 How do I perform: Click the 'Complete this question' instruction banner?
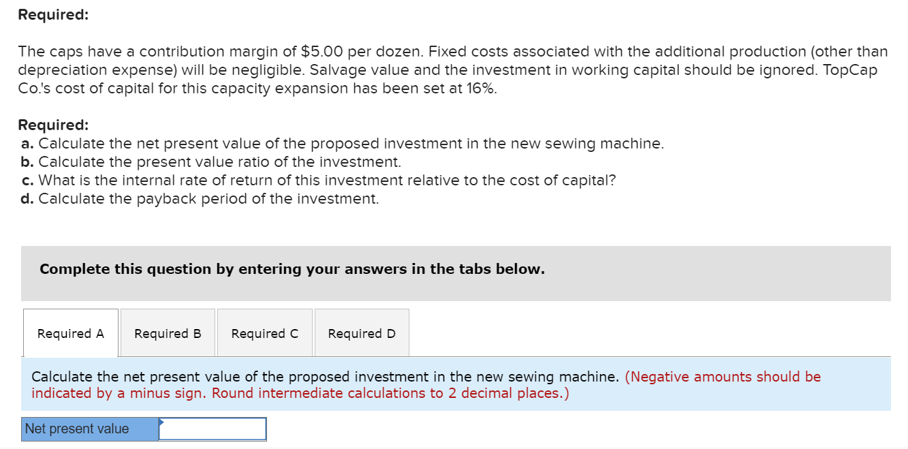pos(291,269)
